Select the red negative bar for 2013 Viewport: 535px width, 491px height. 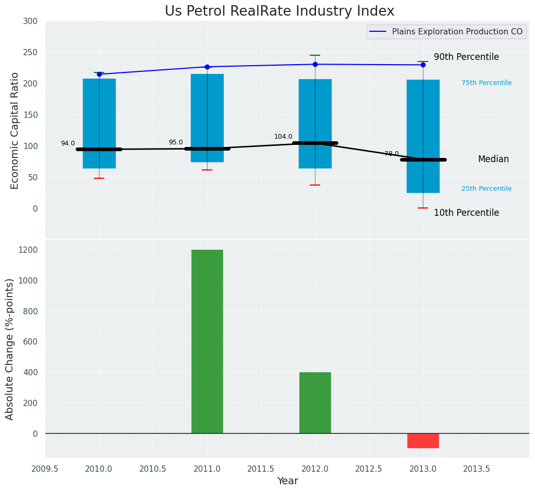pos(423,440)
